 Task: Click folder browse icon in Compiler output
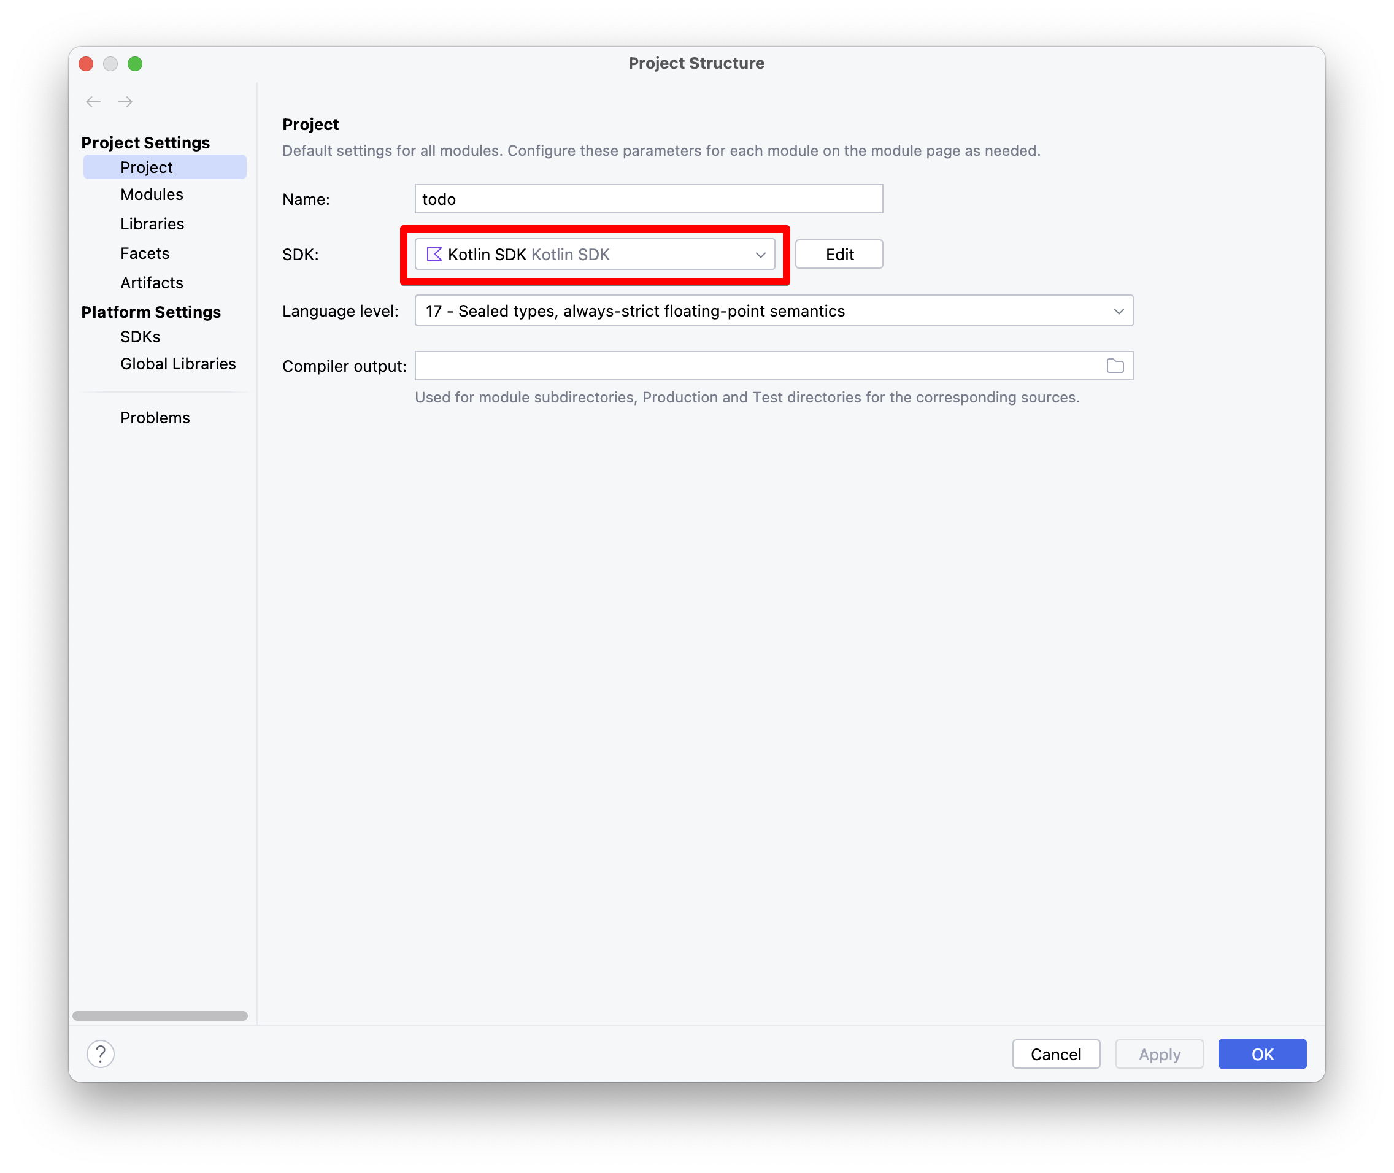click(1115, 366)
